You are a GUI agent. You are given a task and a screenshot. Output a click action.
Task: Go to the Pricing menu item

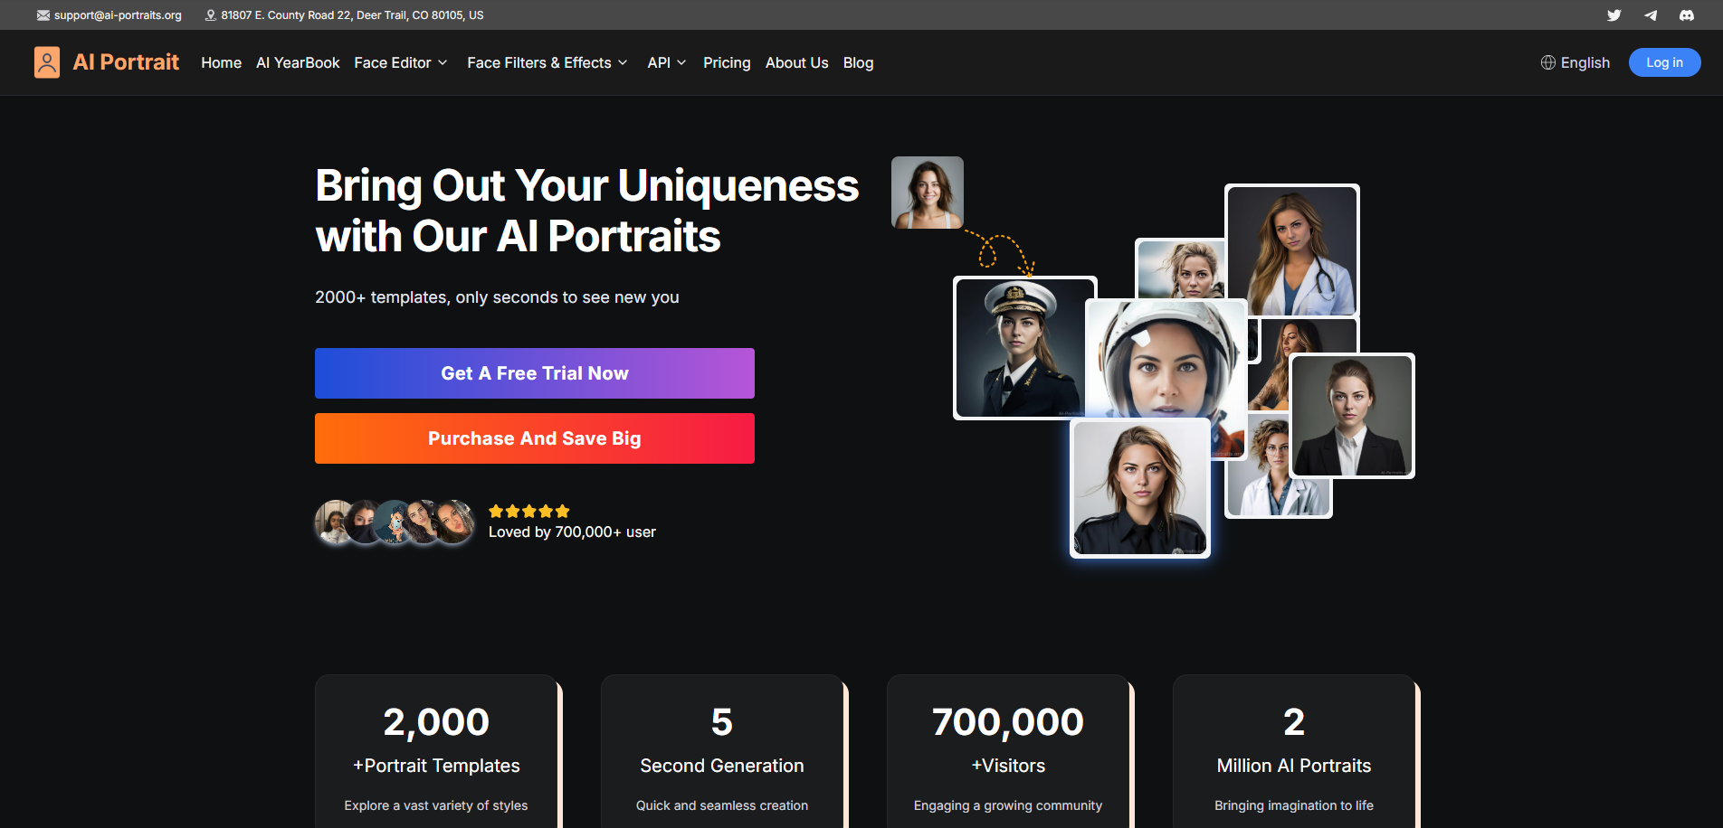[x=727, y=62]
